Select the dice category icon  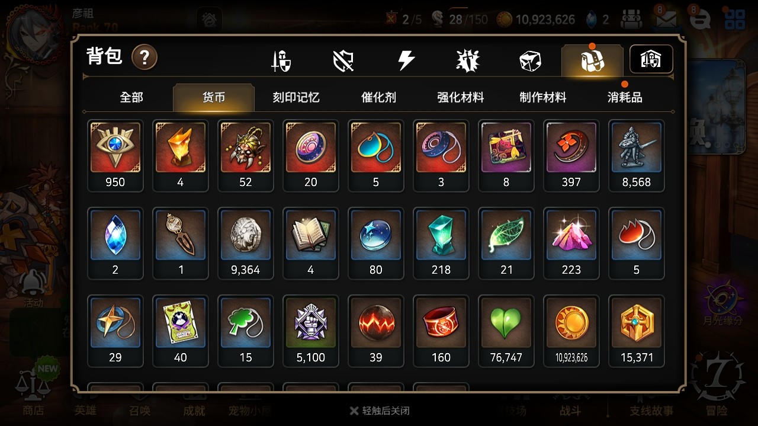click(529, 60)
